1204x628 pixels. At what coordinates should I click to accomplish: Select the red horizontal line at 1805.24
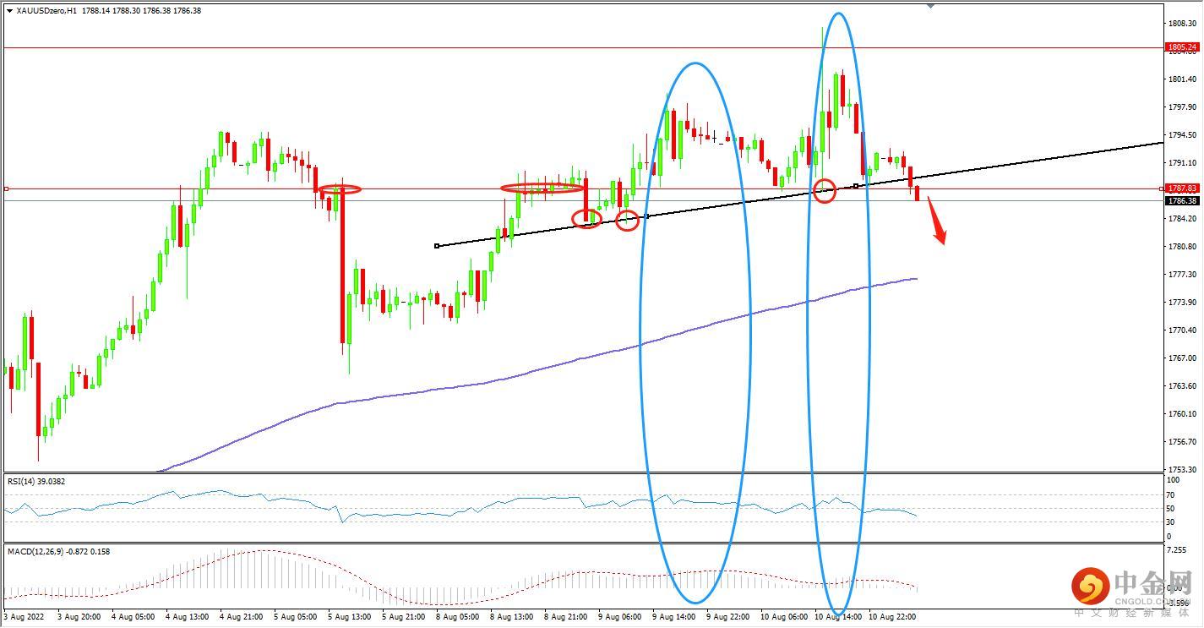coord(583,47)
